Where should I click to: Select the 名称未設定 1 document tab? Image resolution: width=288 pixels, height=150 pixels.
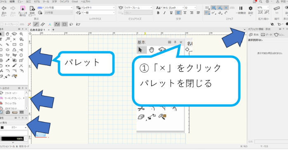pyautogui.click(x=38, y=30)
